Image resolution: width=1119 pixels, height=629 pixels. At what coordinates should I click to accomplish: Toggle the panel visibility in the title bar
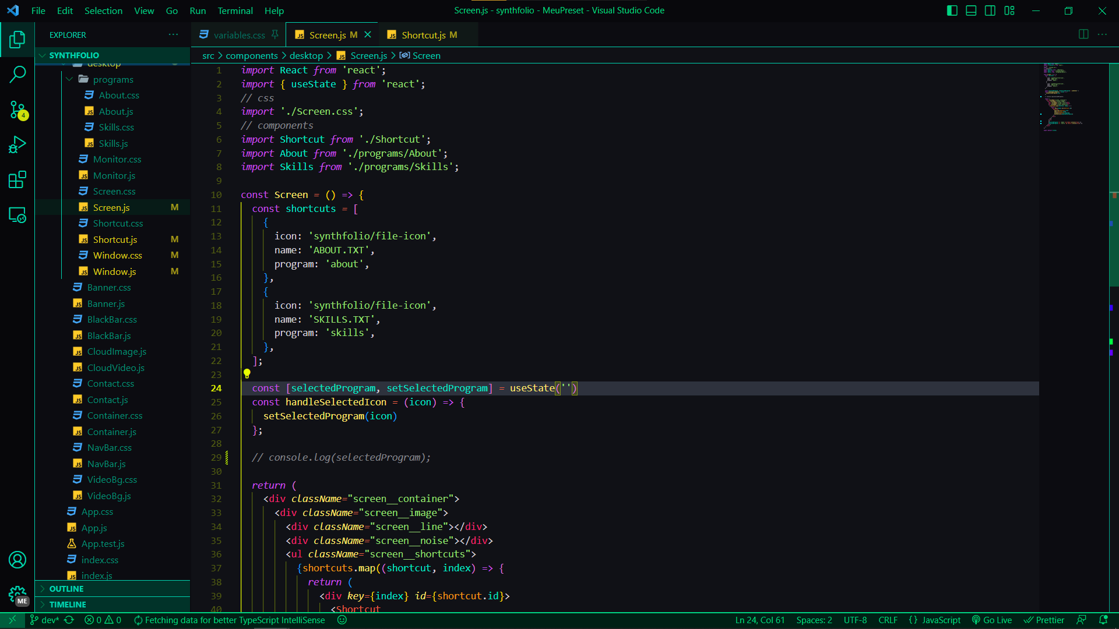click(970, 10)
